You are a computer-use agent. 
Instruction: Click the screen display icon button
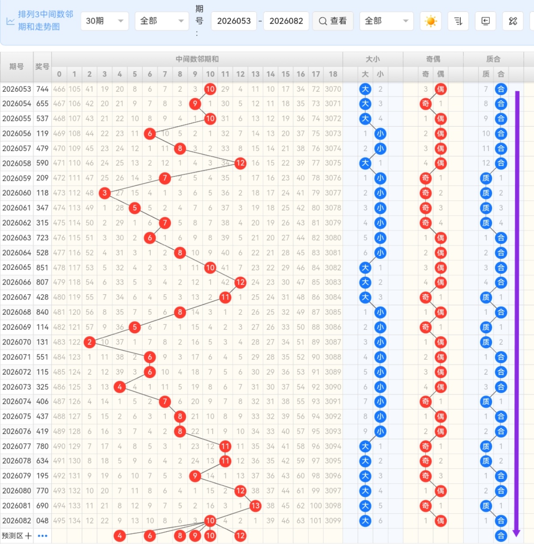(486, 21)
